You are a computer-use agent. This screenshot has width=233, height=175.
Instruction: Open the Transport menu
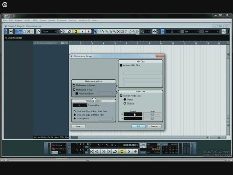pos(62,21)
